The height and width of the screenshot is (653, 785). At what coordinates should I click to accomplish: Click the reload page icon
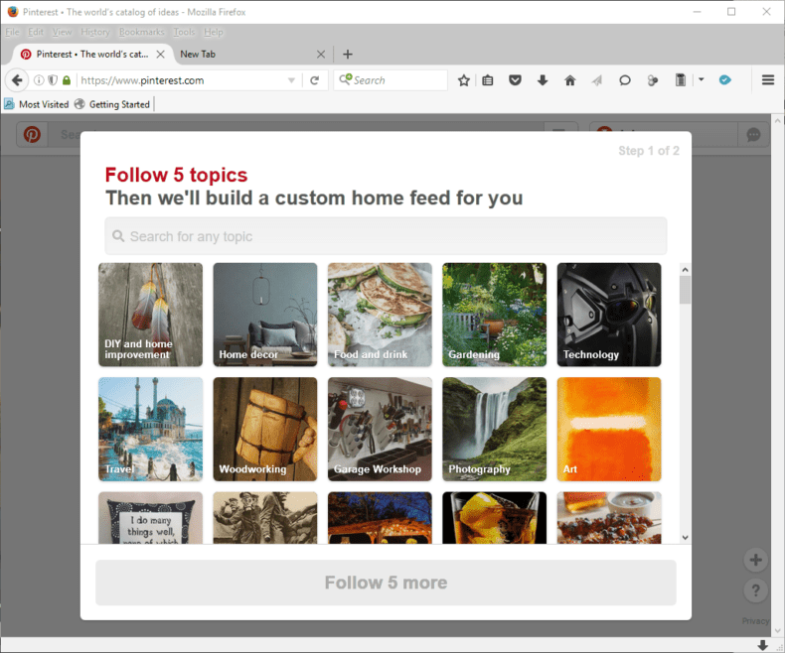[315, 80]
